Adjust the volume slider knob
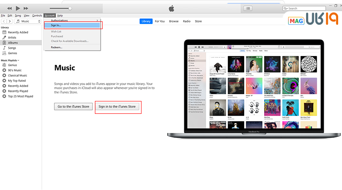This screenshot has height=190, width=342. click(x=70, y=8)
